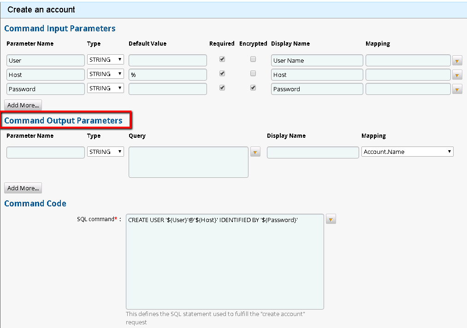Open the variable picker beside Password mapping field
Viewport: 467px width, 328px height.
pyautogui.click(x=457, y=89)
